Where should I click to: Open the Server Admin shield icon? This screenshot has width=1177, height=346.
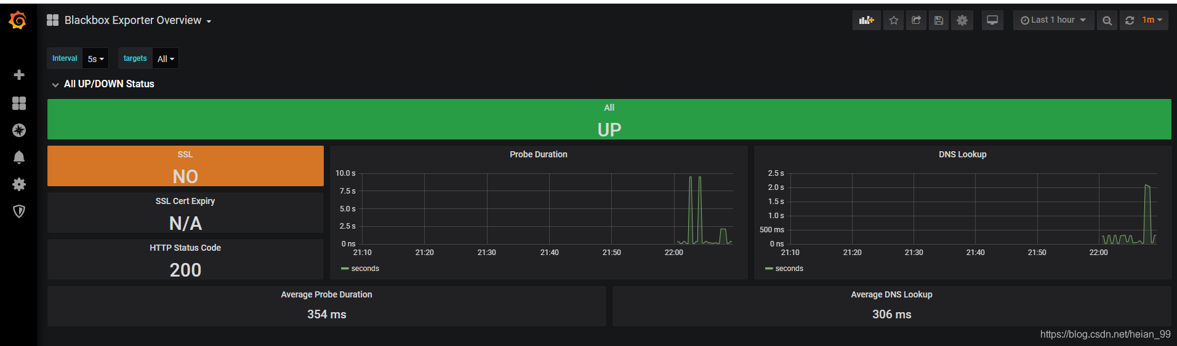tap(19, 211)
